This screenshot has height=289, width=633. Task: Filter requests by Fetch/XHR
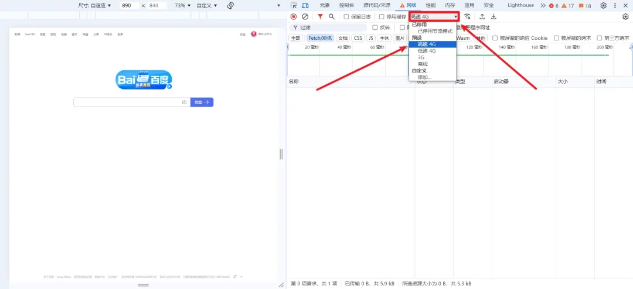point(320,38)
